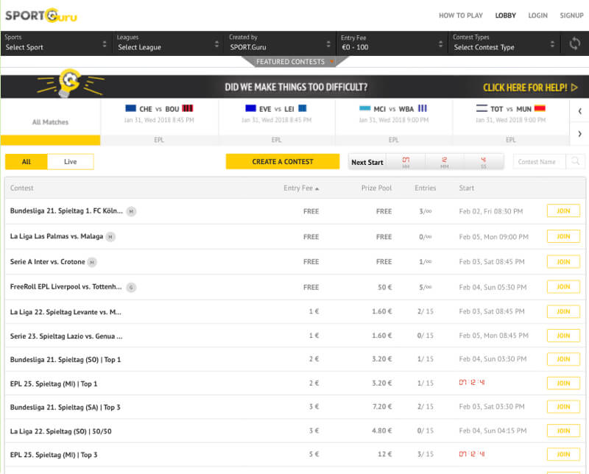
Task: Open the Entry Fee range dropdown
Action: tap(392, 43)
